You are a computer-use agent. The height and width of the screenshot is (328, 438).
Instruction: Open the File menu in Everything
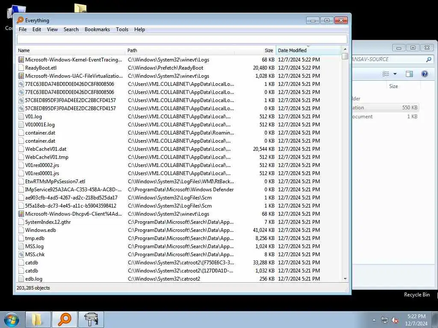(23, 29)
